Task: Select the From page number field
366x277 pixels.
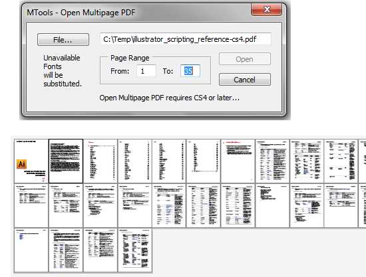Action: [x=146, y=71]
